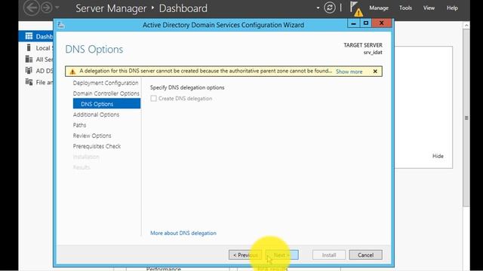Go to Prerequisites Check step
The height and width of the screenshot is (271, 483).
(x=97, y=146)
